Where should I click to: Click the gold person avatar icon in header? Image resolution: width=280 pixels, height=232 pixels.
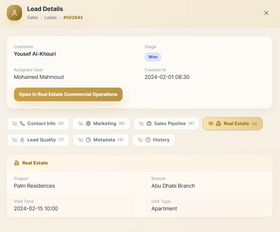point(14,13)
